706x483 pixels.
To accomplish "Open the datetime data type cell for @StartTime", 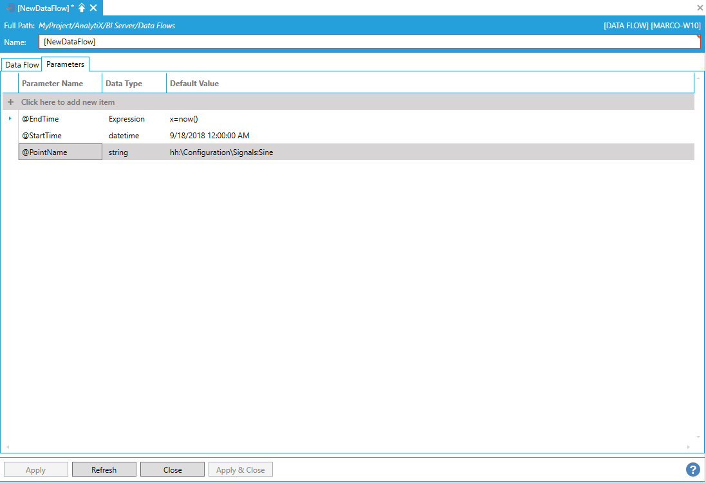I will (124, 136).
